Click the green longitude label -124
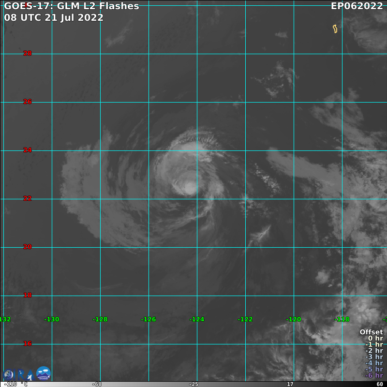 click(197, 319)
